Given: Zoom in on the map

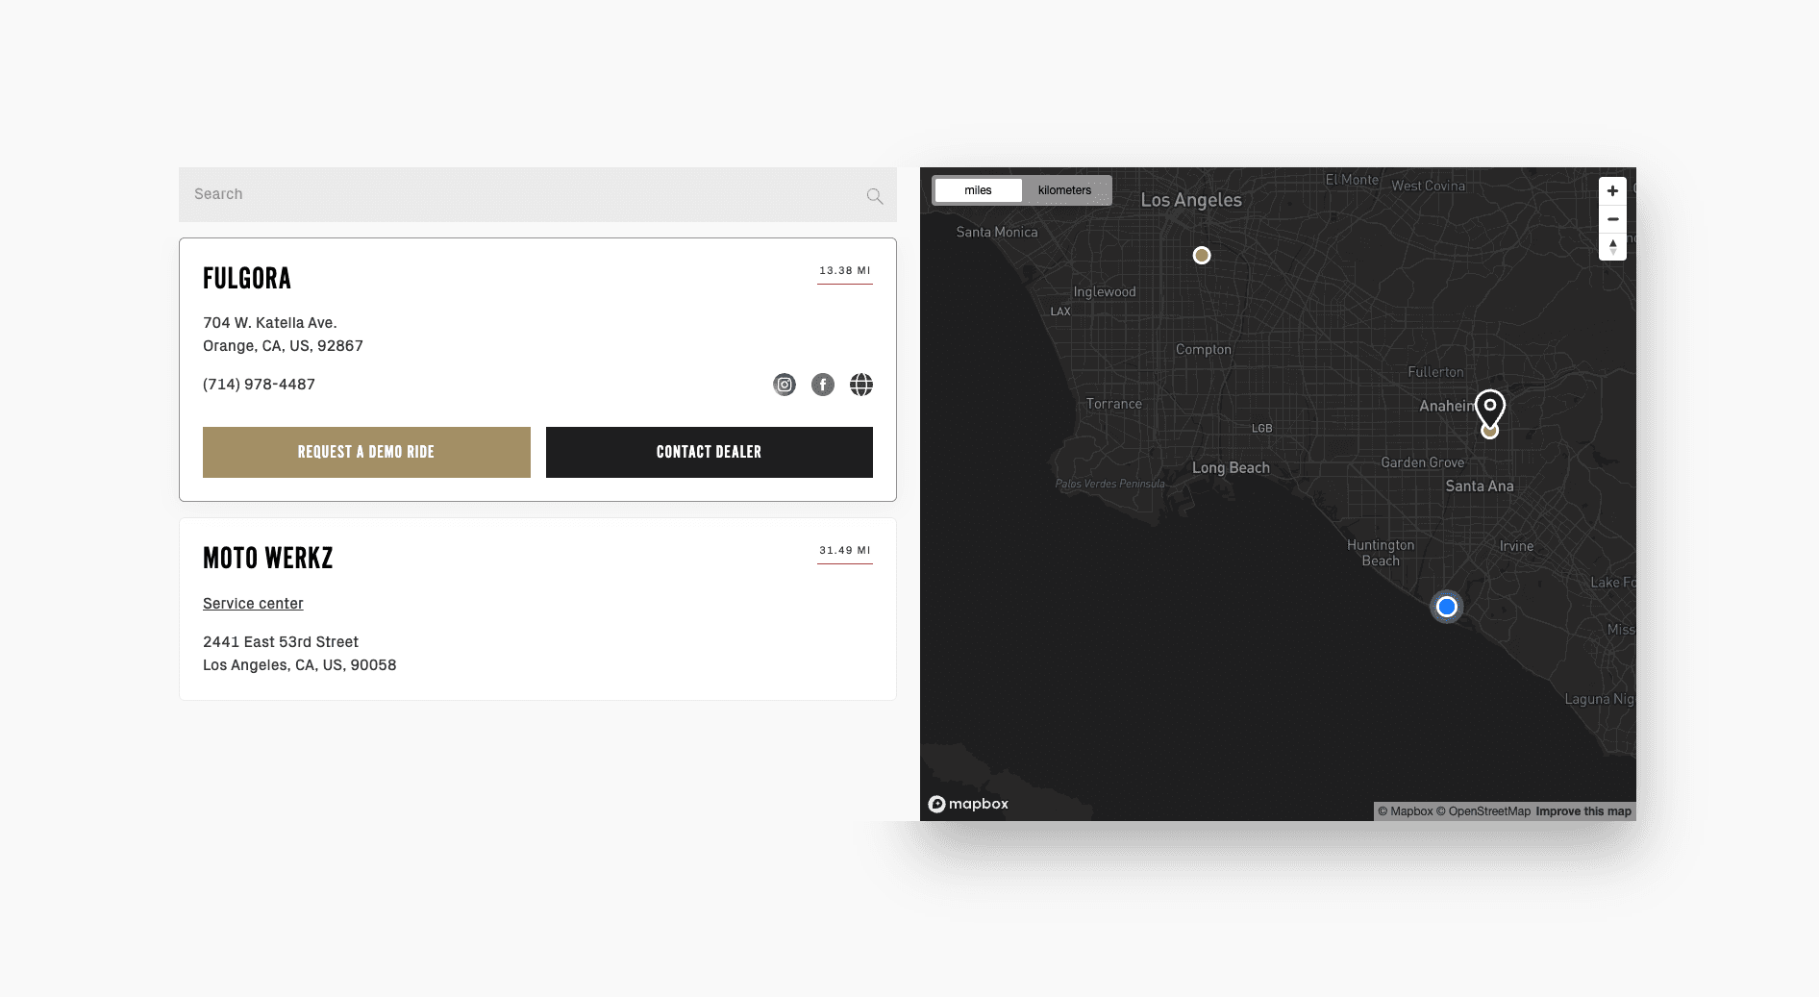Looking at the screenshot, I should [1613, 191].
